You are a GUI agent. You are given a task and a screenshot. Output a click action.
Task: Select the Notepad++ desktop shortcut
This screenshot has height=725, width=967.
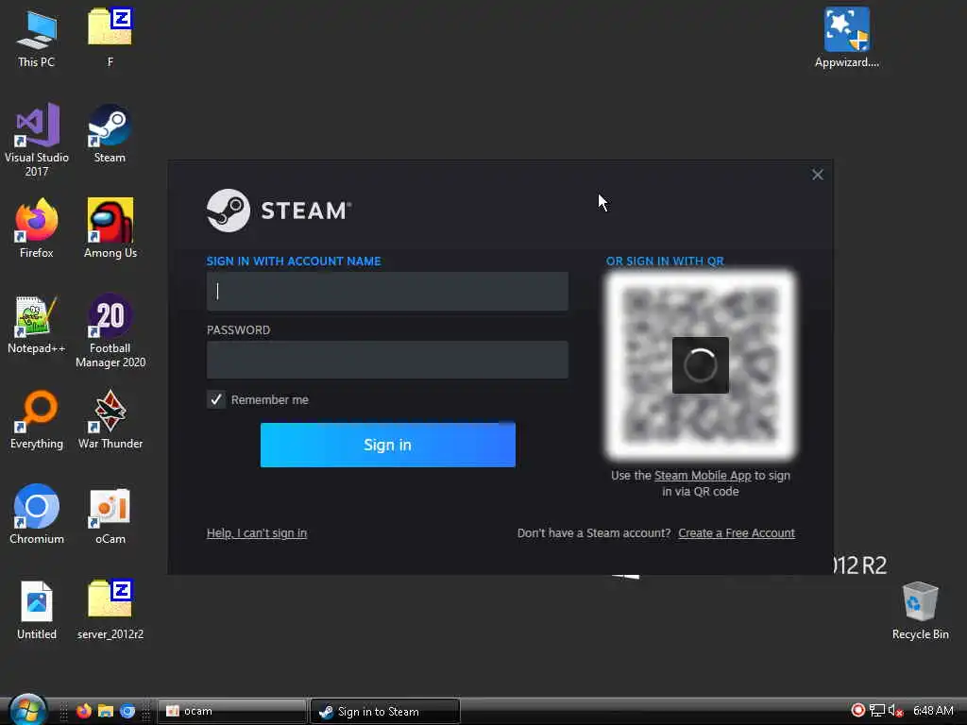point(37,325)
